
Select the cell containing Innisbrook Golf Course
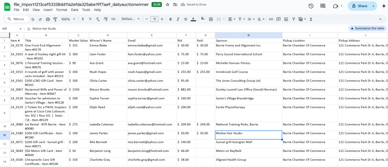point(249,74)
